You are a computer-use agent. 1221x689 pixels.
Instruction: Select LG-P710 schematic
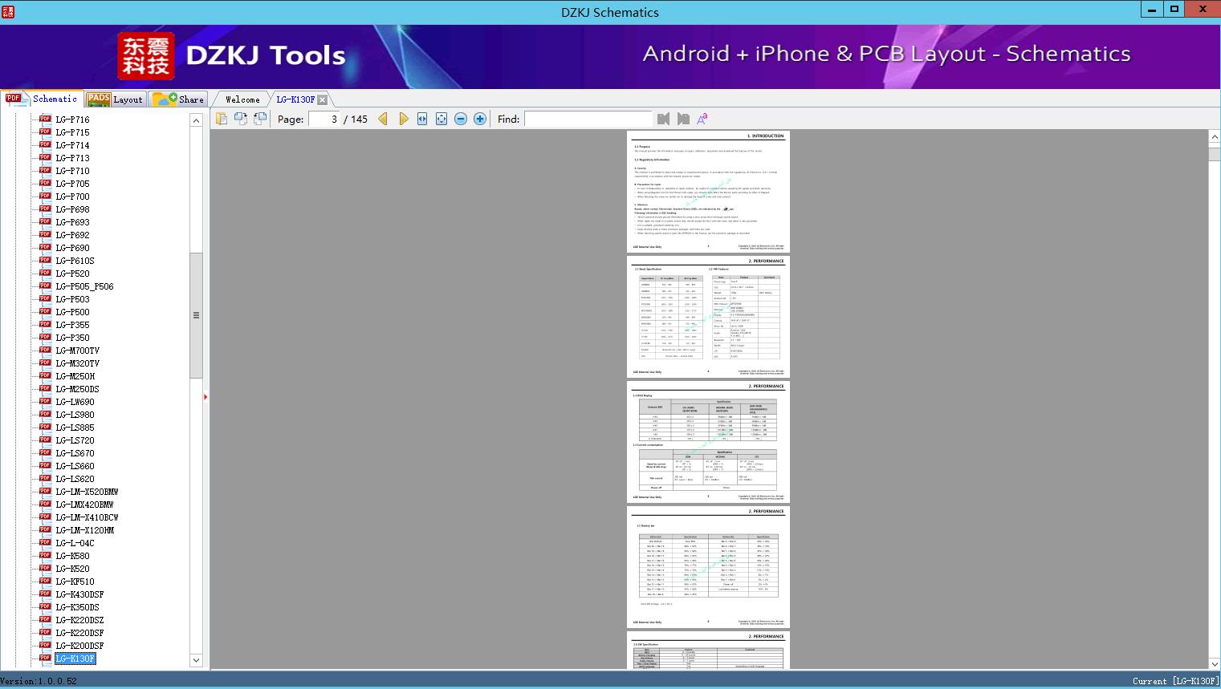(72, 171)
